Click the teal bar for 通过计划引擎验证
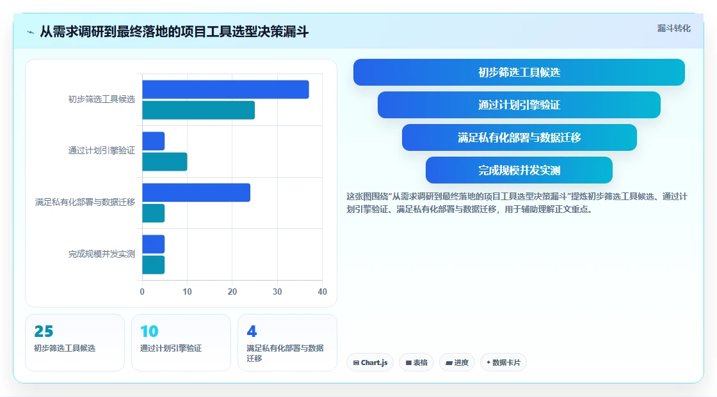Image resolution: width=717 pixels, height=397 pixels. (x=165, y=162)
